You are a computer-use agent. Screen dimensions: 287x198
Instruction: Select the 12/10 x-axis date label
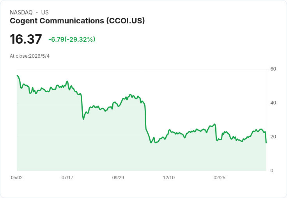coord(169,178)
